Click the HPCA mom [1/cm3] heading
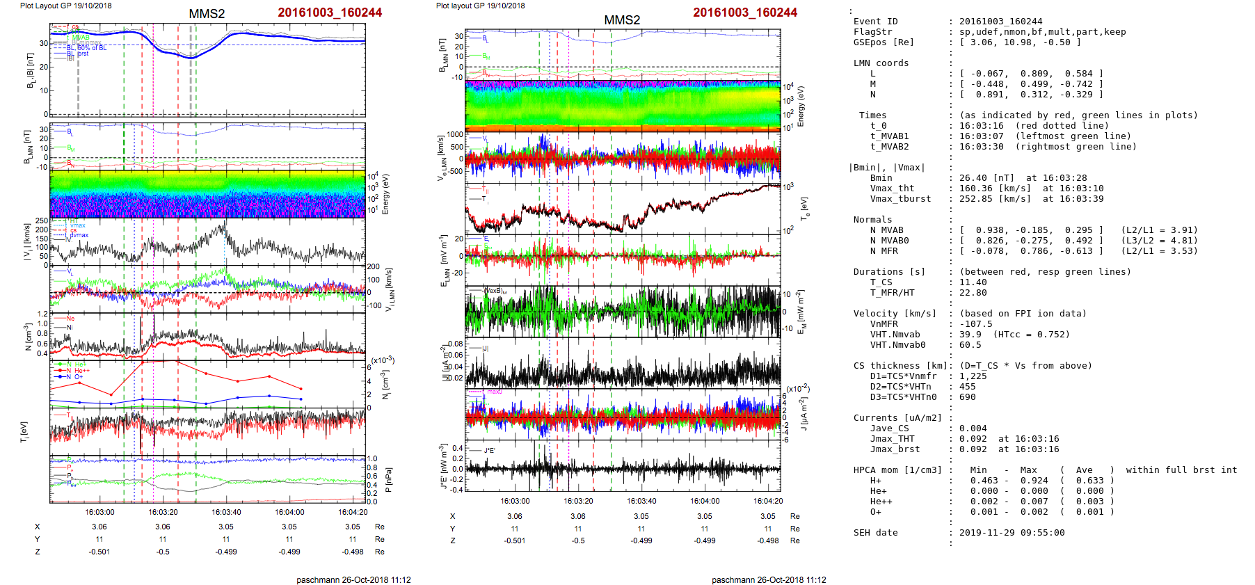The width and height of the screenshot is (1255, 585). coord(897,470)
